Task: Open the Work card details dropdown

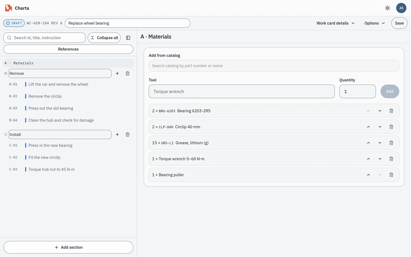Action: coord(335,23)
